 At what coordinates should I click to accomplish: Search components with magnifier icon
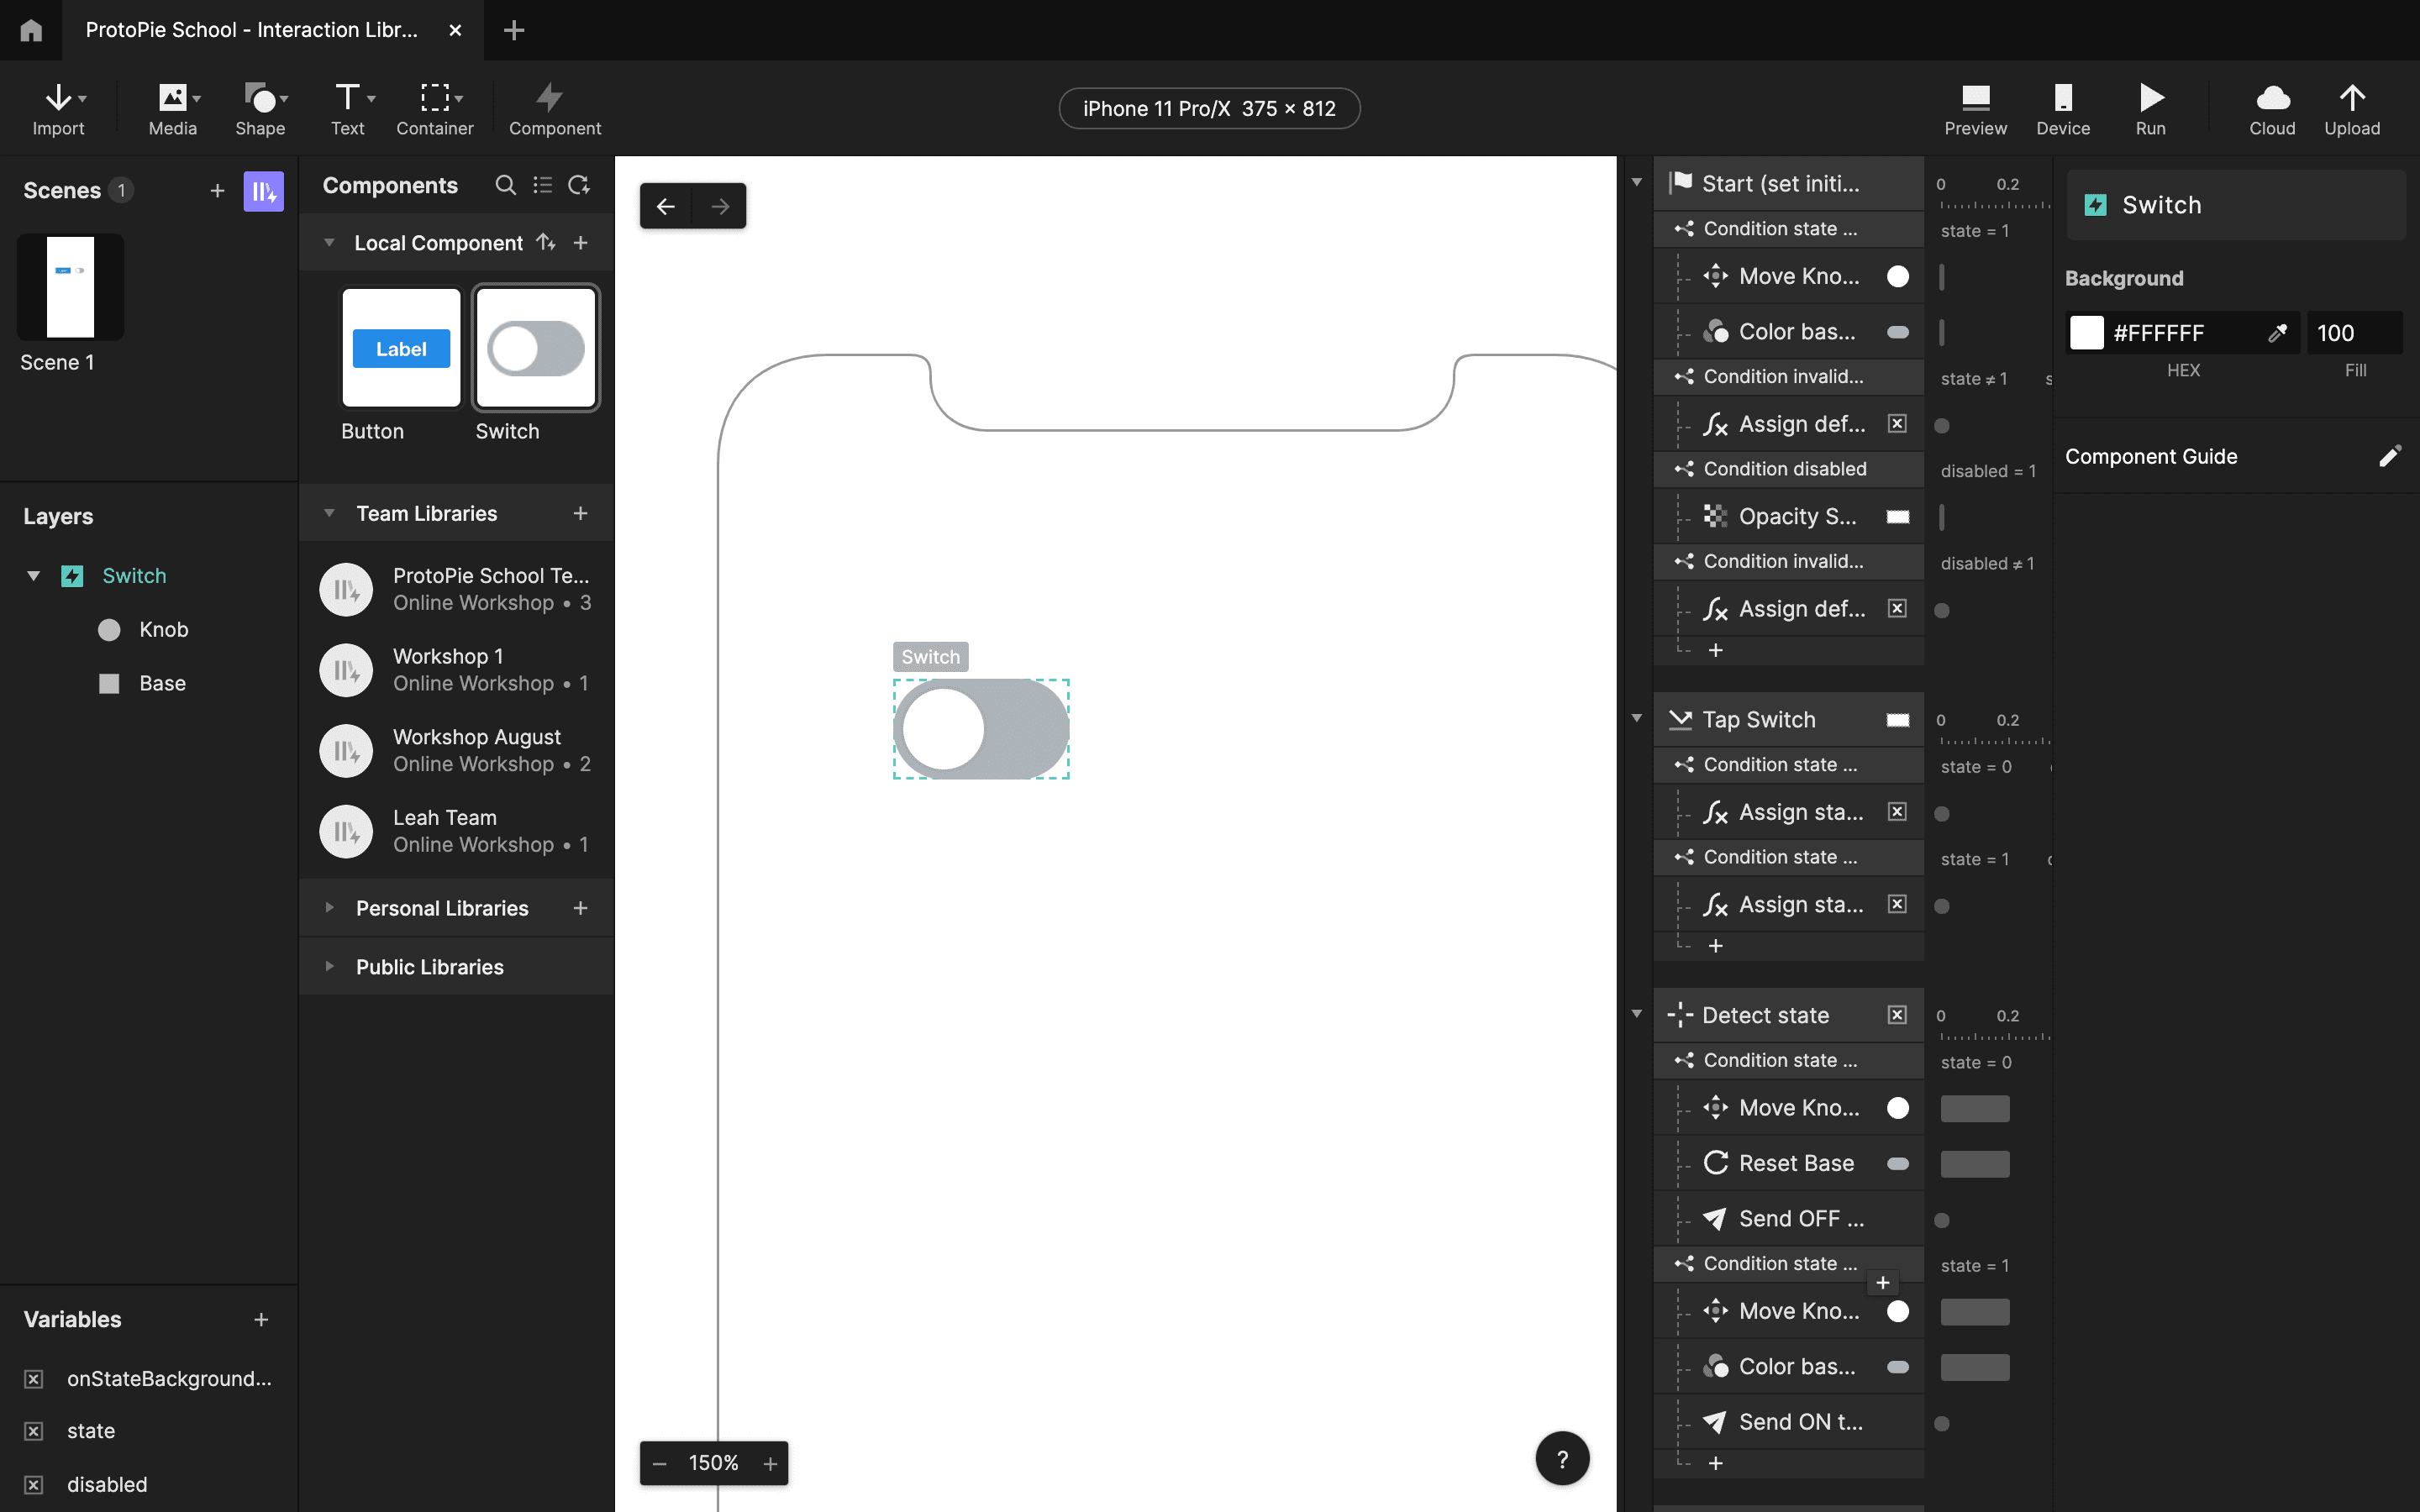tap(506, 185)
